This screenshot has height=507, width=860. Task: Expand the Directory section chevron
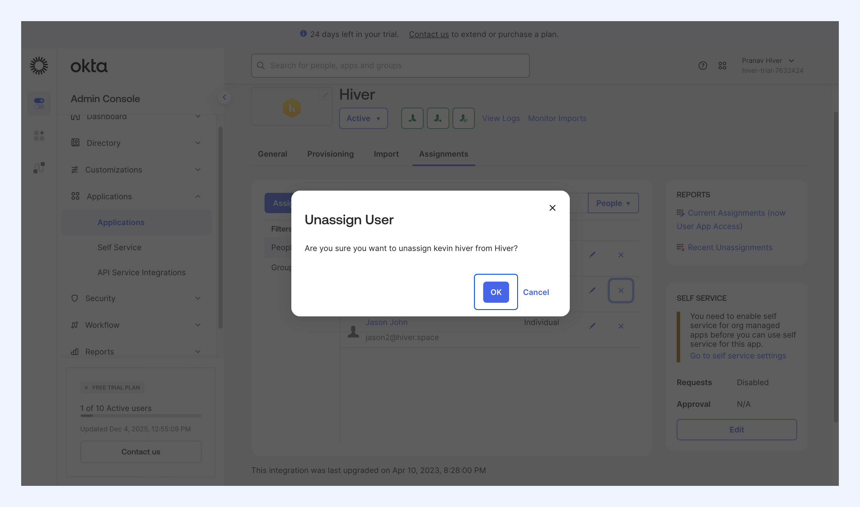click(x=198, y=143)
